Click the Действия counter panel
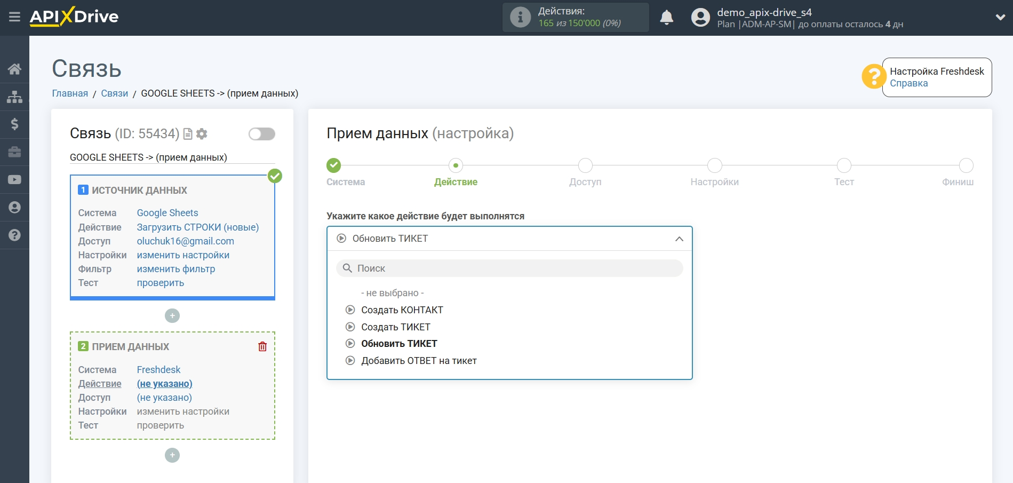Viewport: 1013px width, 483px height. pos(576,17)
